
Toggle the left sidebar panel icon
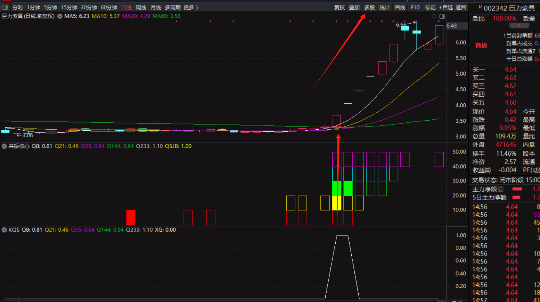click(5, 7)
